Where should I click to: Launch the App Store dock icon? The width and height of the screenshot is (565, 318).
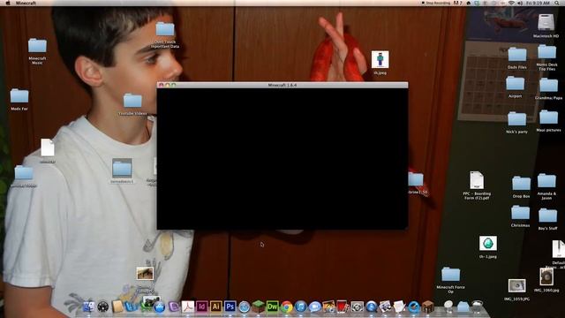159,307
